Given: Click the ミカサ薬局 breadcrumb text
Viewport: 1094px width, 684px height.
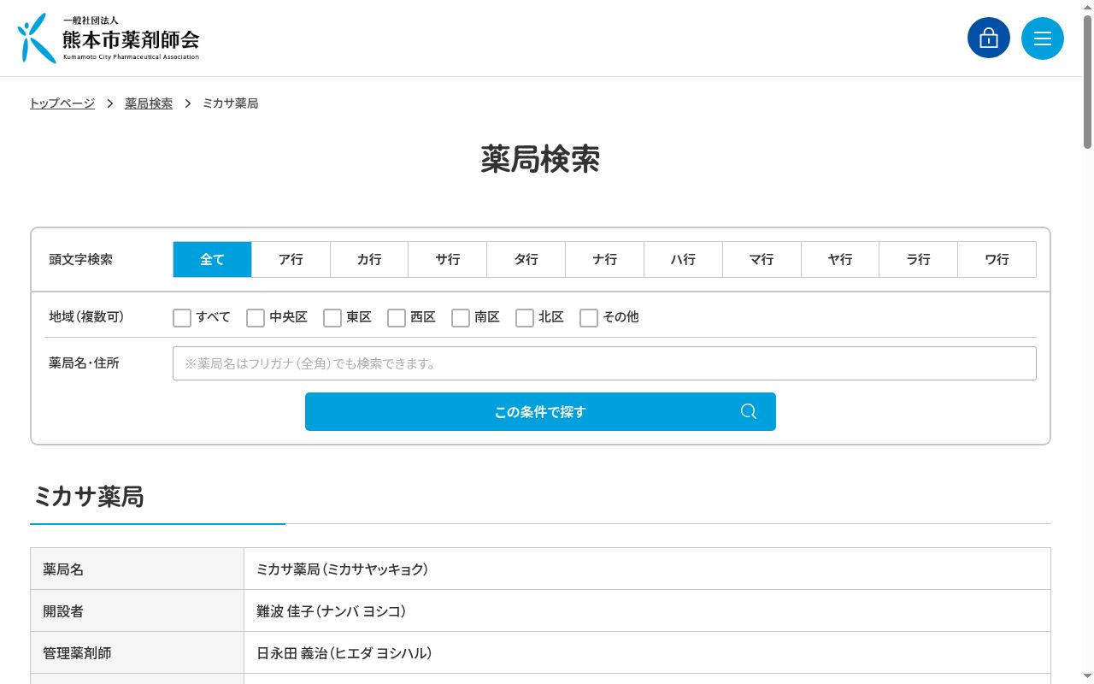Looking at the screenshot, I should click(230, 103).
